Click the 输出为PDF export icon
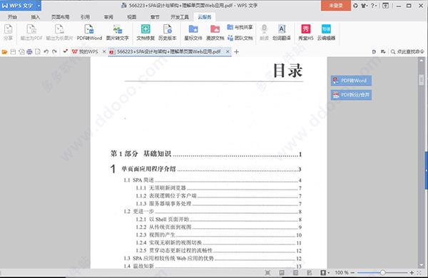 [x=31, y=32]
